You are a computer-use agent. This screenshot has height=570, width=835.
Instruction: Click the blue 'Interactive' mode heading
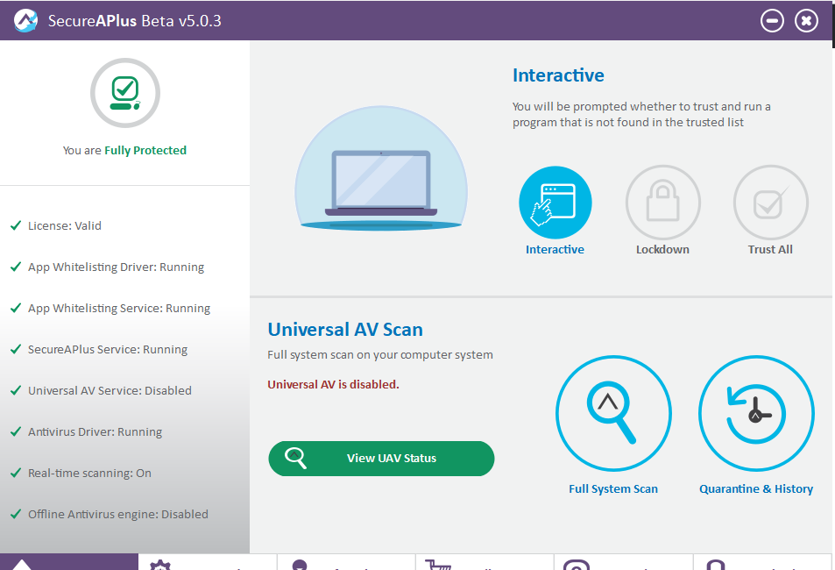pos(558,75)
